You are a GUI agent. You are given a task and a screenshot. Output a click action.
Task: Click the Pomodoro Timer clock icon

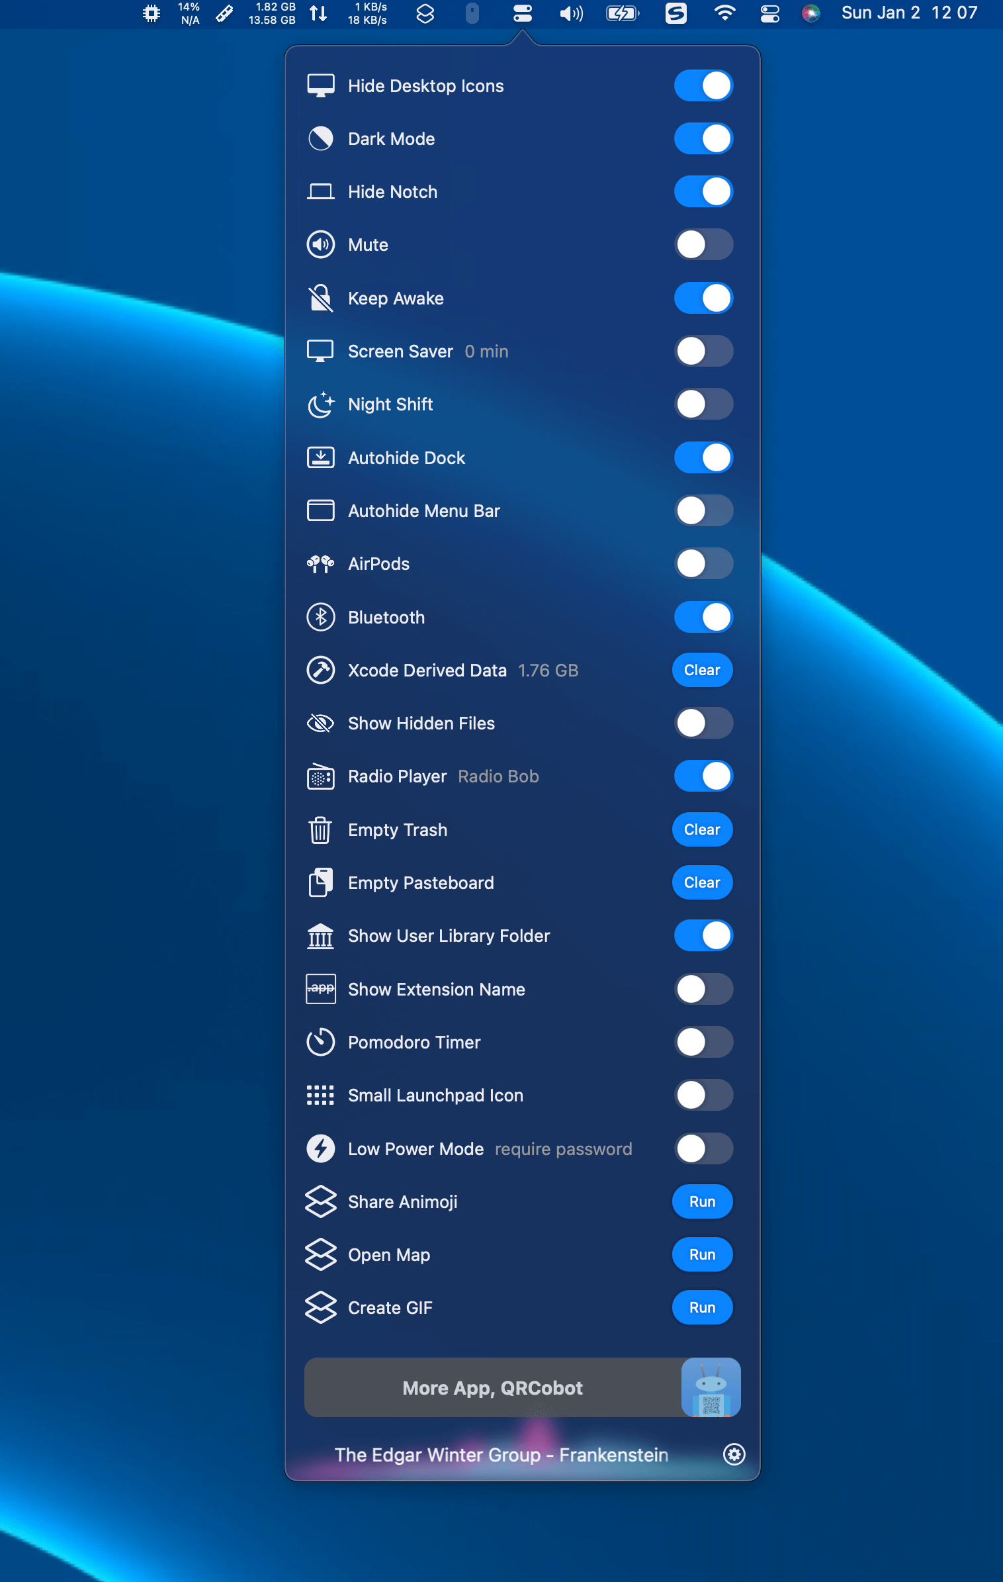click(x=321, y=1043)
